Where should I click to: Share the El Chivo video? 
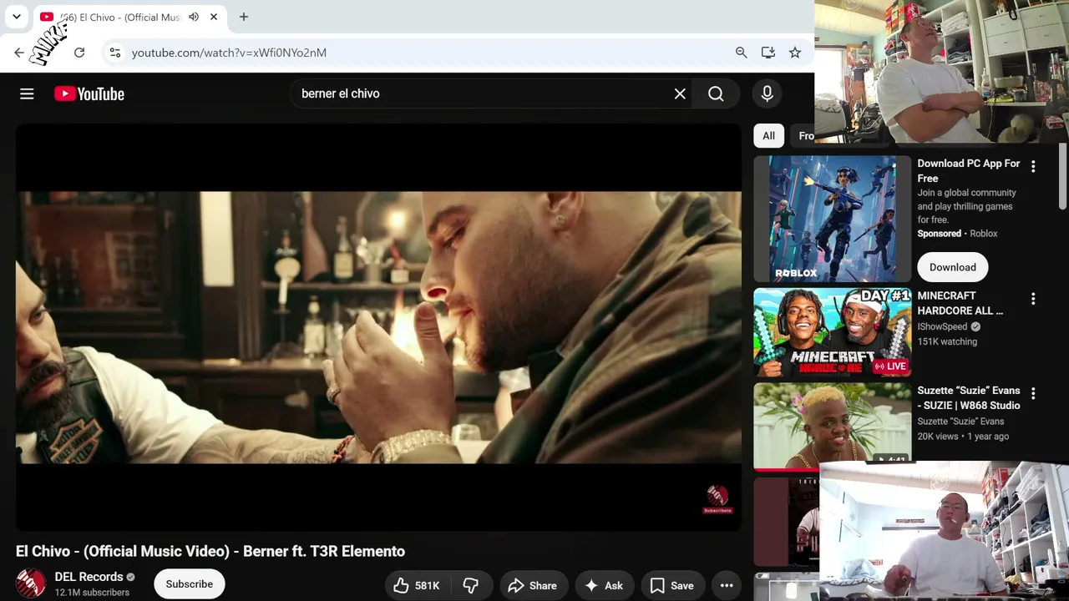pos(532,585)
